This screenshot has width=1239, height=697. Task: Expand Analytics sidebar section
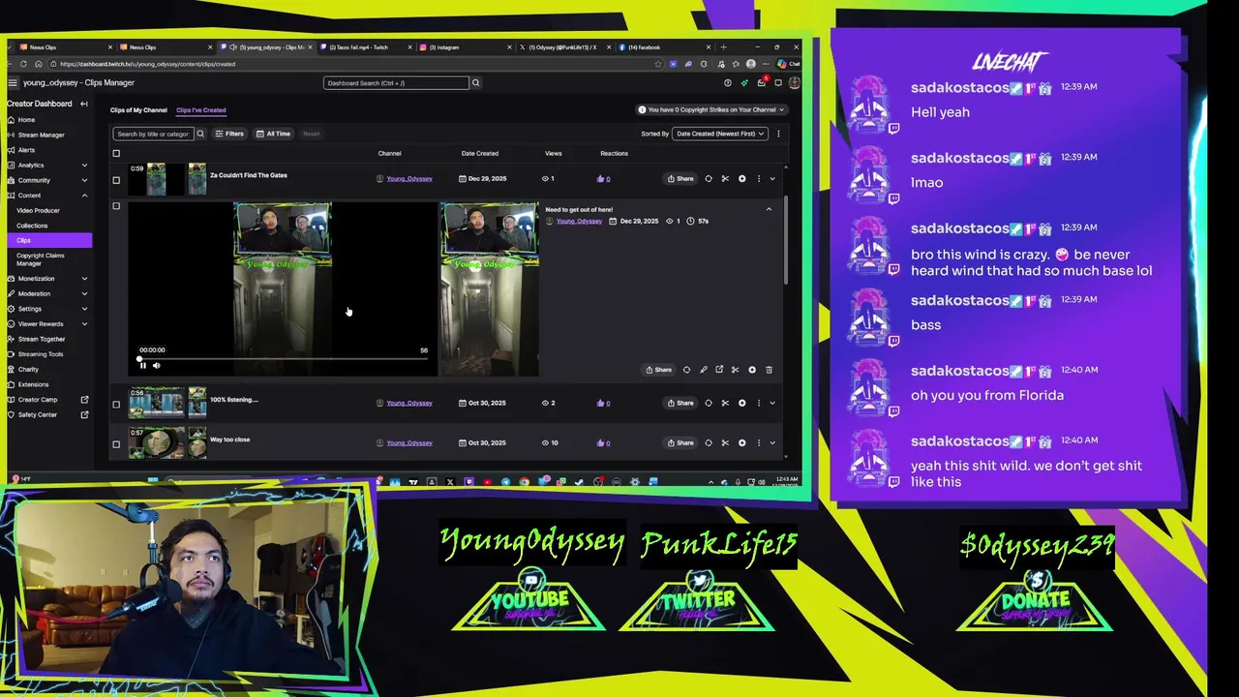(84, 166)
